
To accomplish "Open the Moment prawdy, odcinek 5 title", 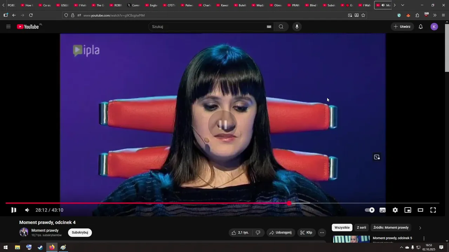I will [x=392, y=238].
